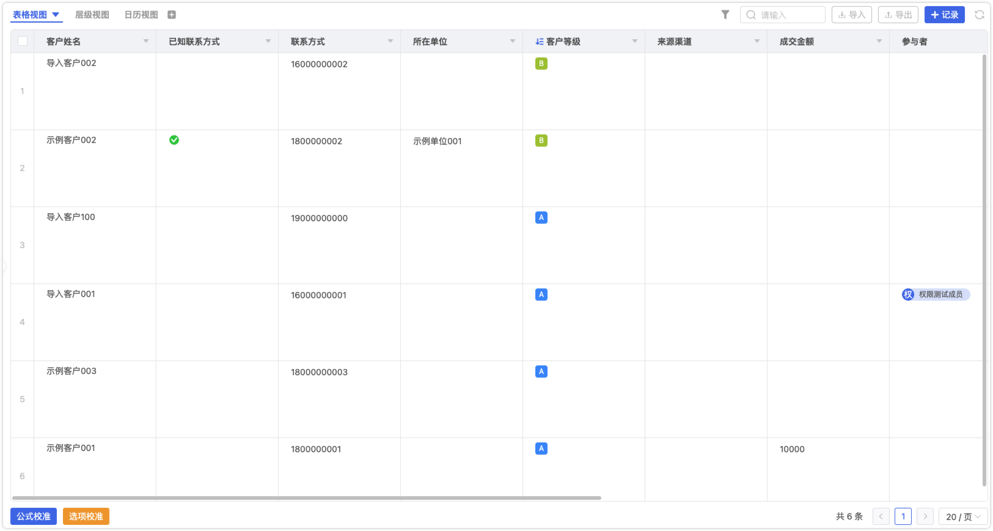Click the 导入 button
The image size is (993, 531).
coord(852,15)
